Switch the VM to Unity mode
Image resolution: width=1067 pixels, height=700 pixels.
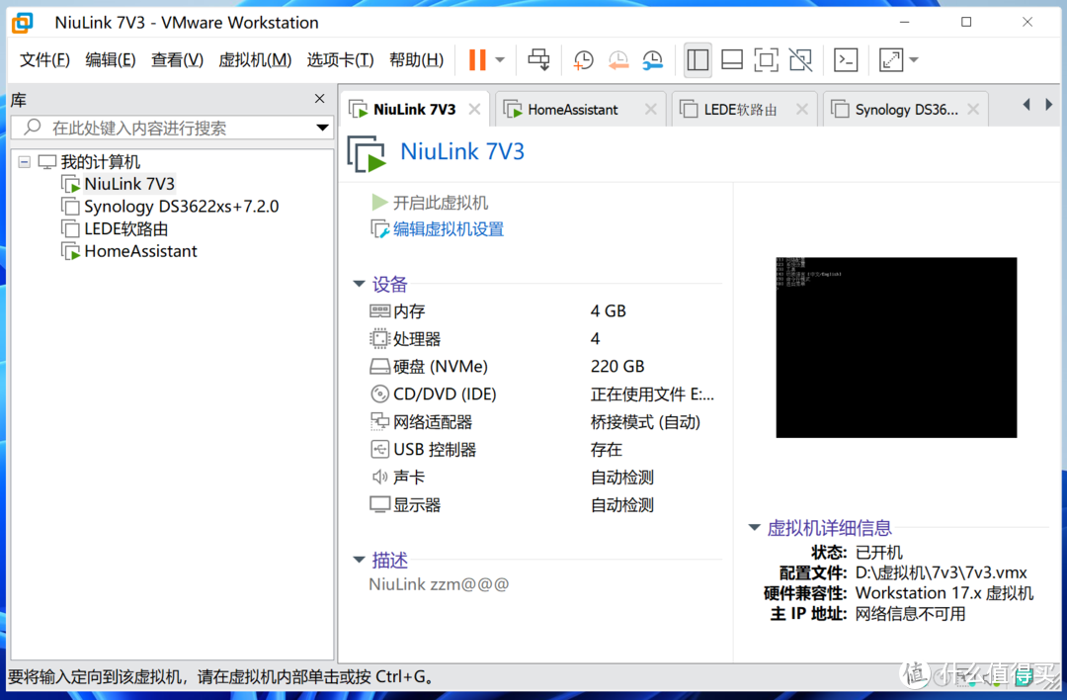pos(800,60)
